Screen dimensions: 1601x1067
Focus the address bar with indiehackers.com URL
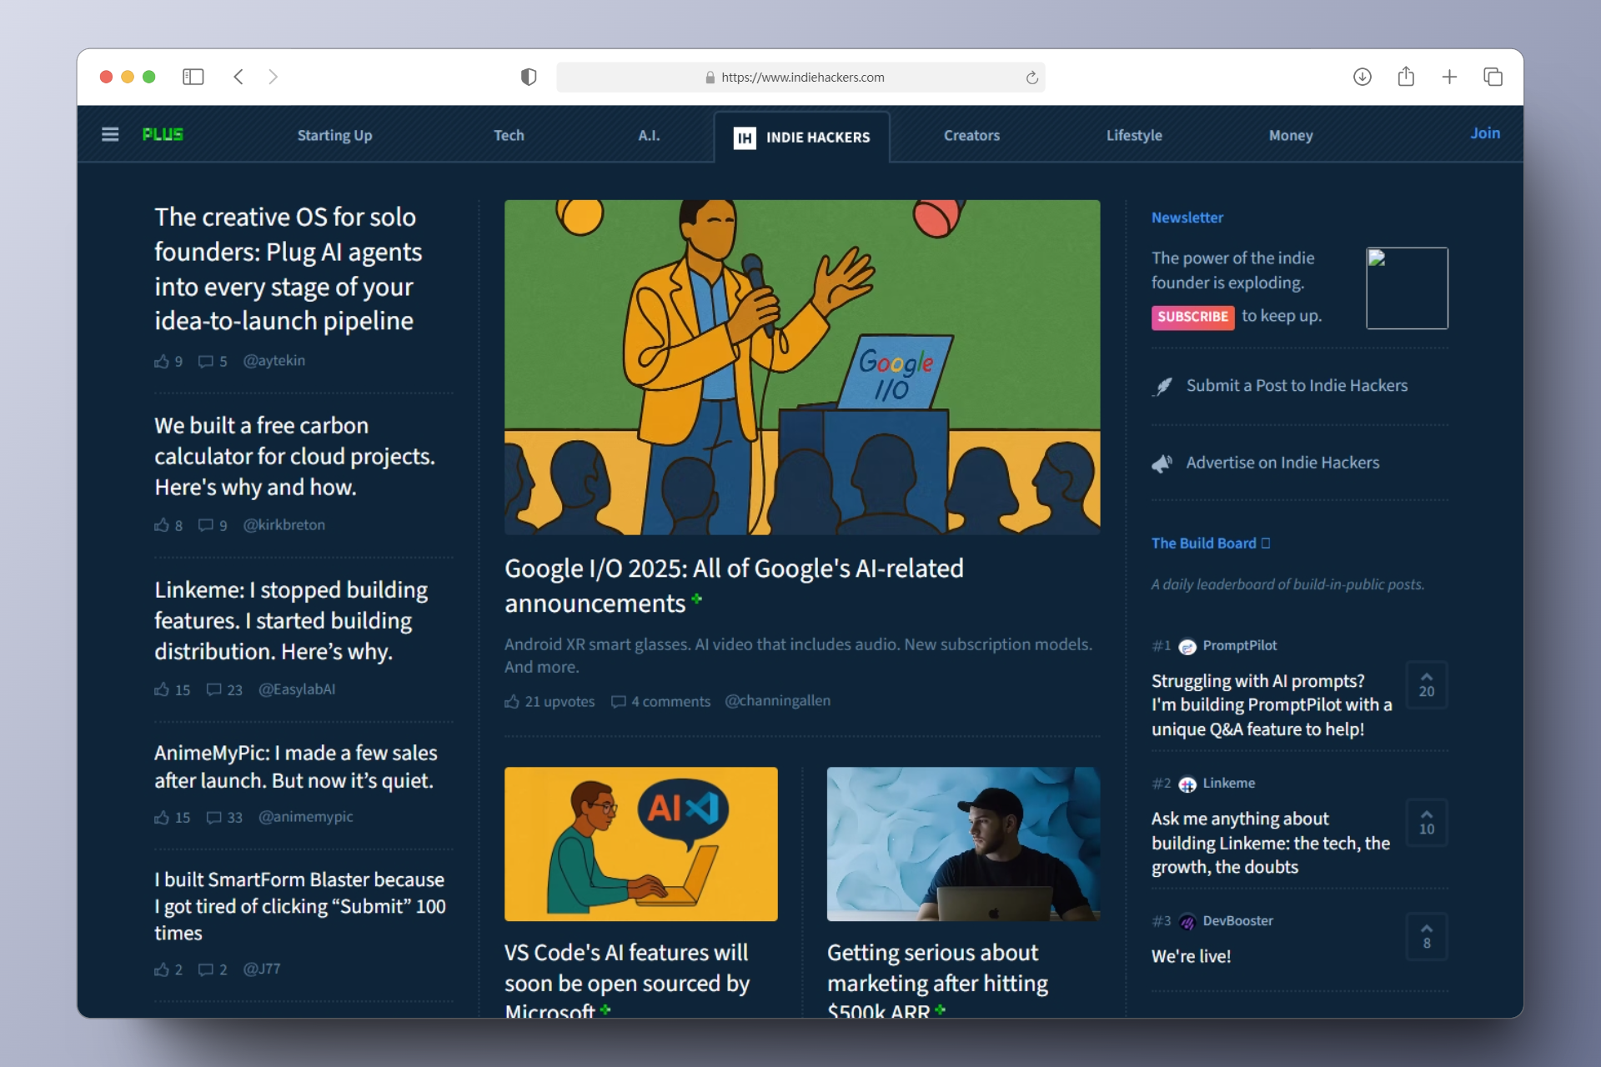(x=800, y=78)
